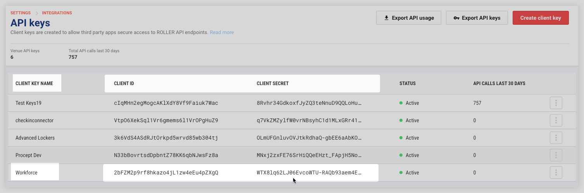Click the API Calls Last 30 Days header
This screenshot has height=193, width=584.
coord(499,84)
